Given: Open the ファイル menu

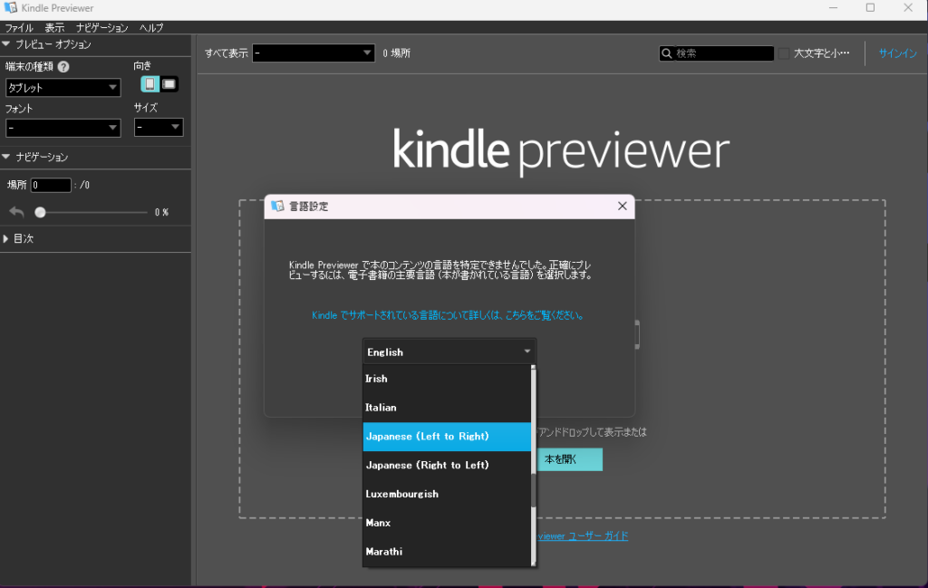Looking at the screenshot, I should coord(19,28).
